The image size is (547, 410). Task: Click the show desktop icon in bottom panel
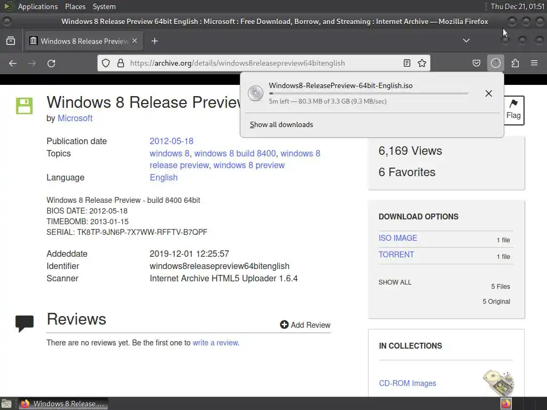point(6,404)
